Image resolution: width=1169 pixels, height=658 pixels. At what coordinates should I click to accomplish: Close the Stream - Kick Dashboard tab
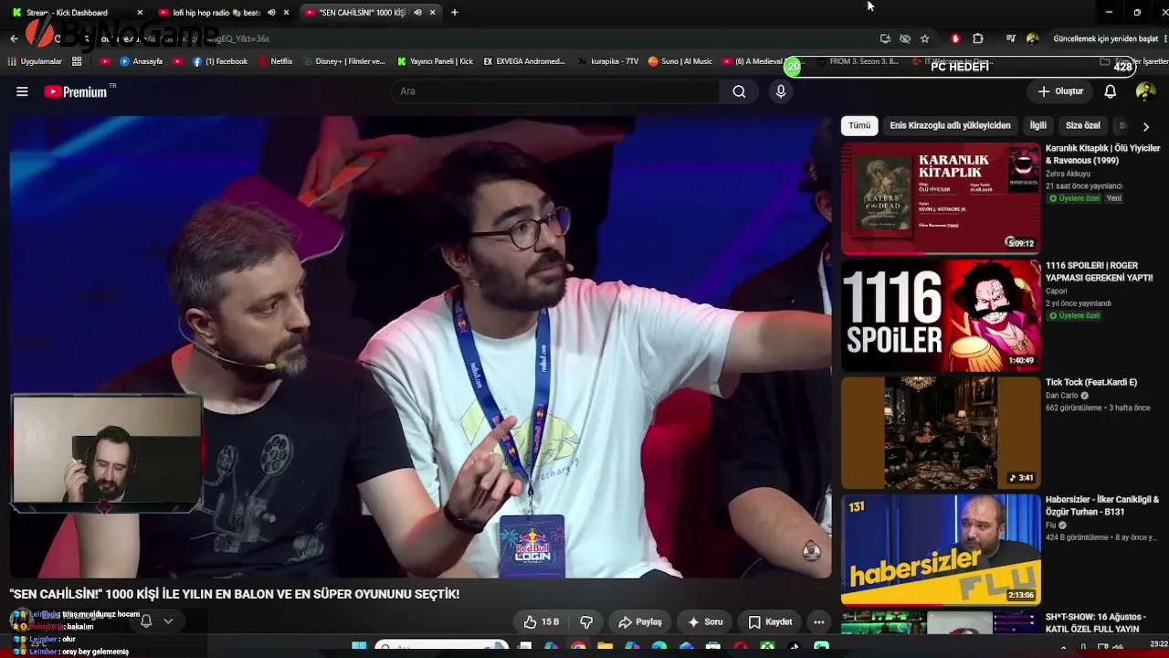pos(140,12)
